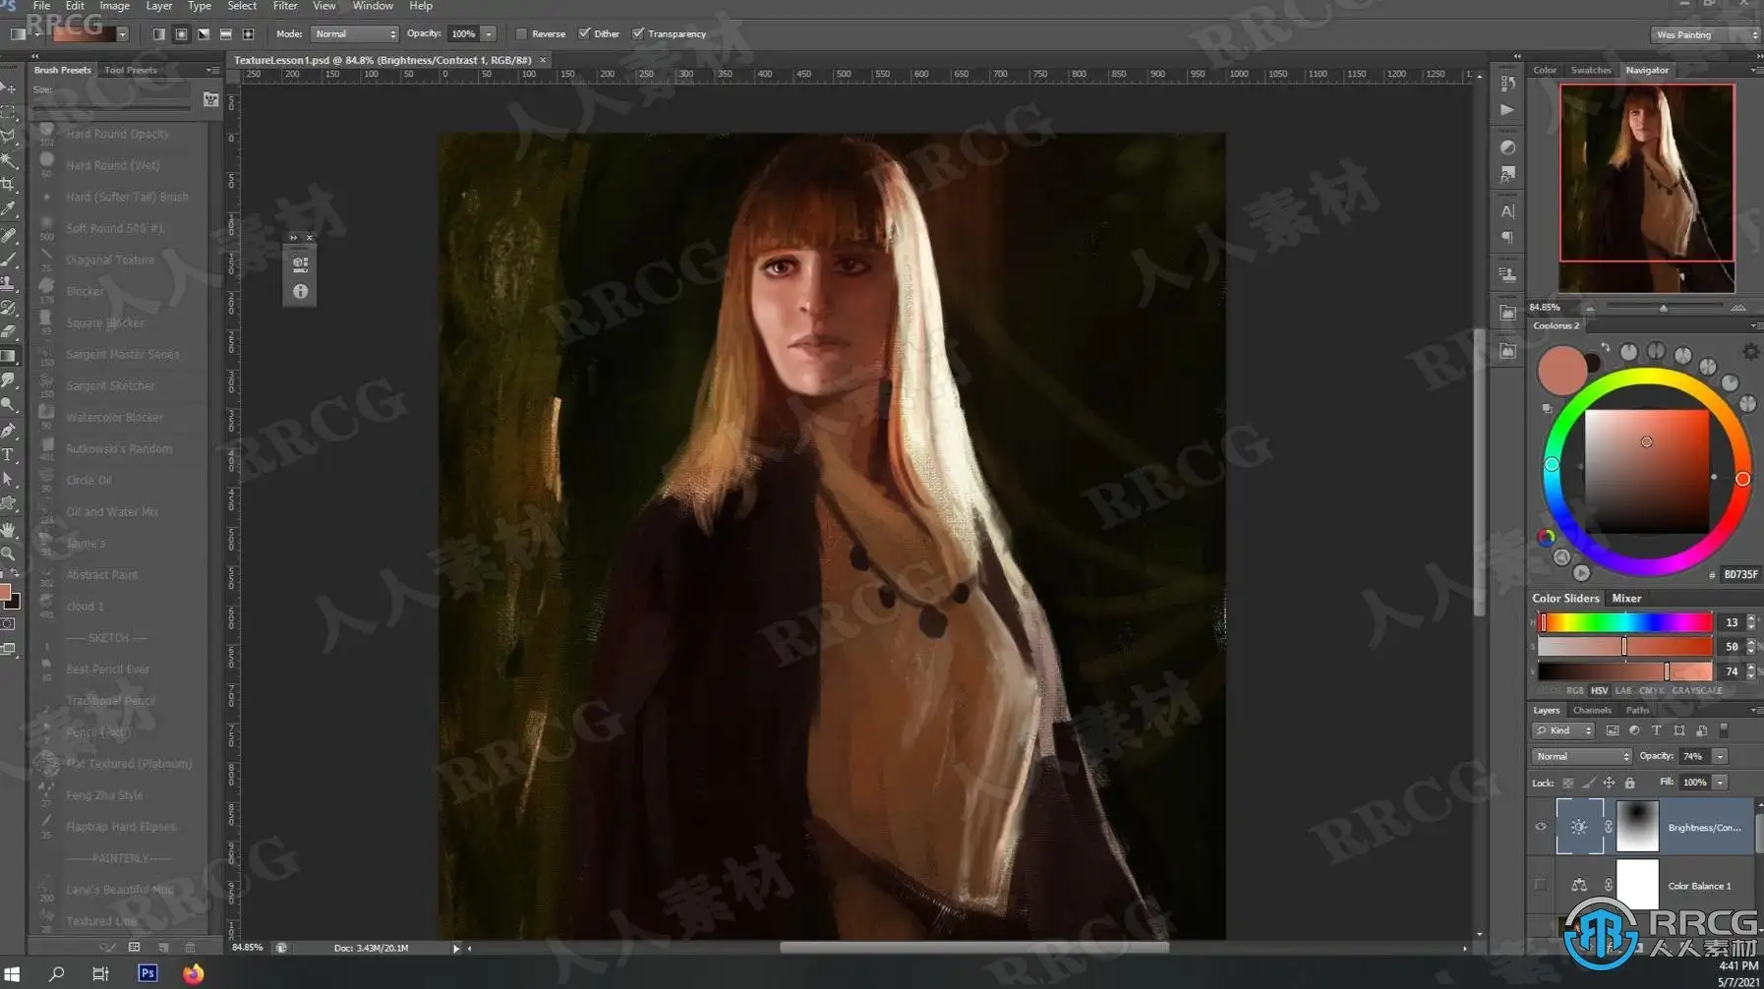Open the Window menu
Image resolution: width=1764 pixels, height=989 pixels.
click(373, 6)
